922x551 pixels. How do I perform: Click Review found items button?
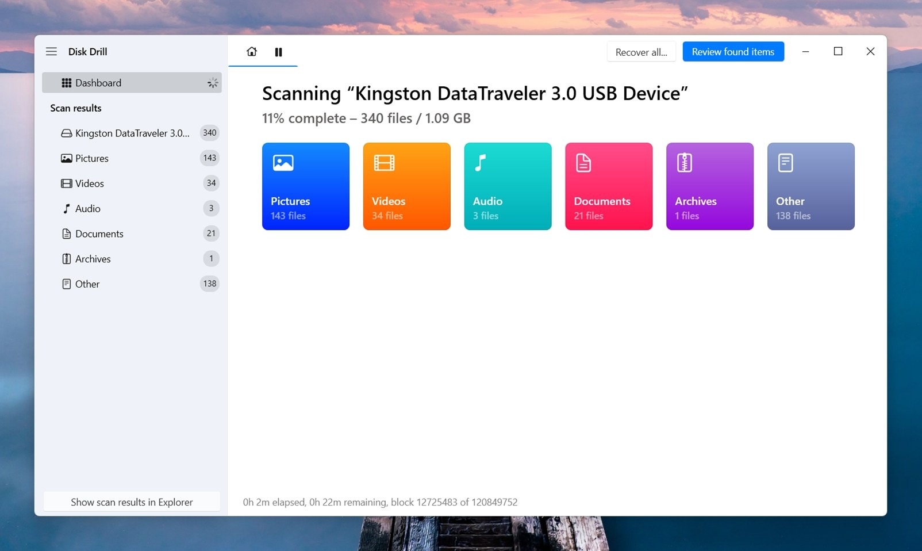[733, 52]
